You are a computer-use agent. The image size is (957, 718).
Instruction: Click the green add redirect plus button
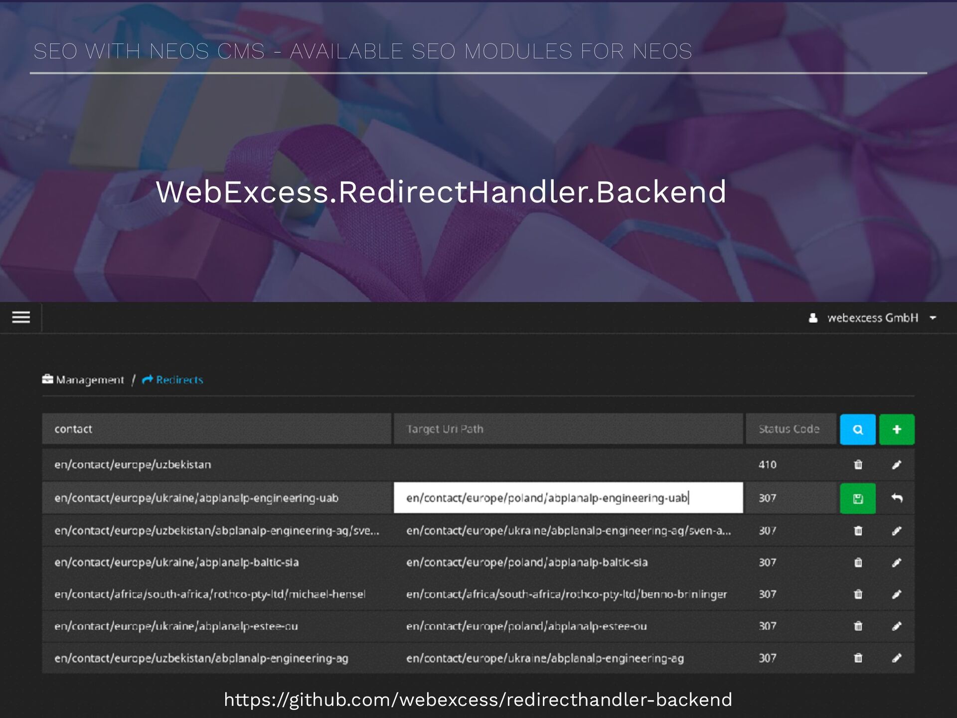coord(897,429)
